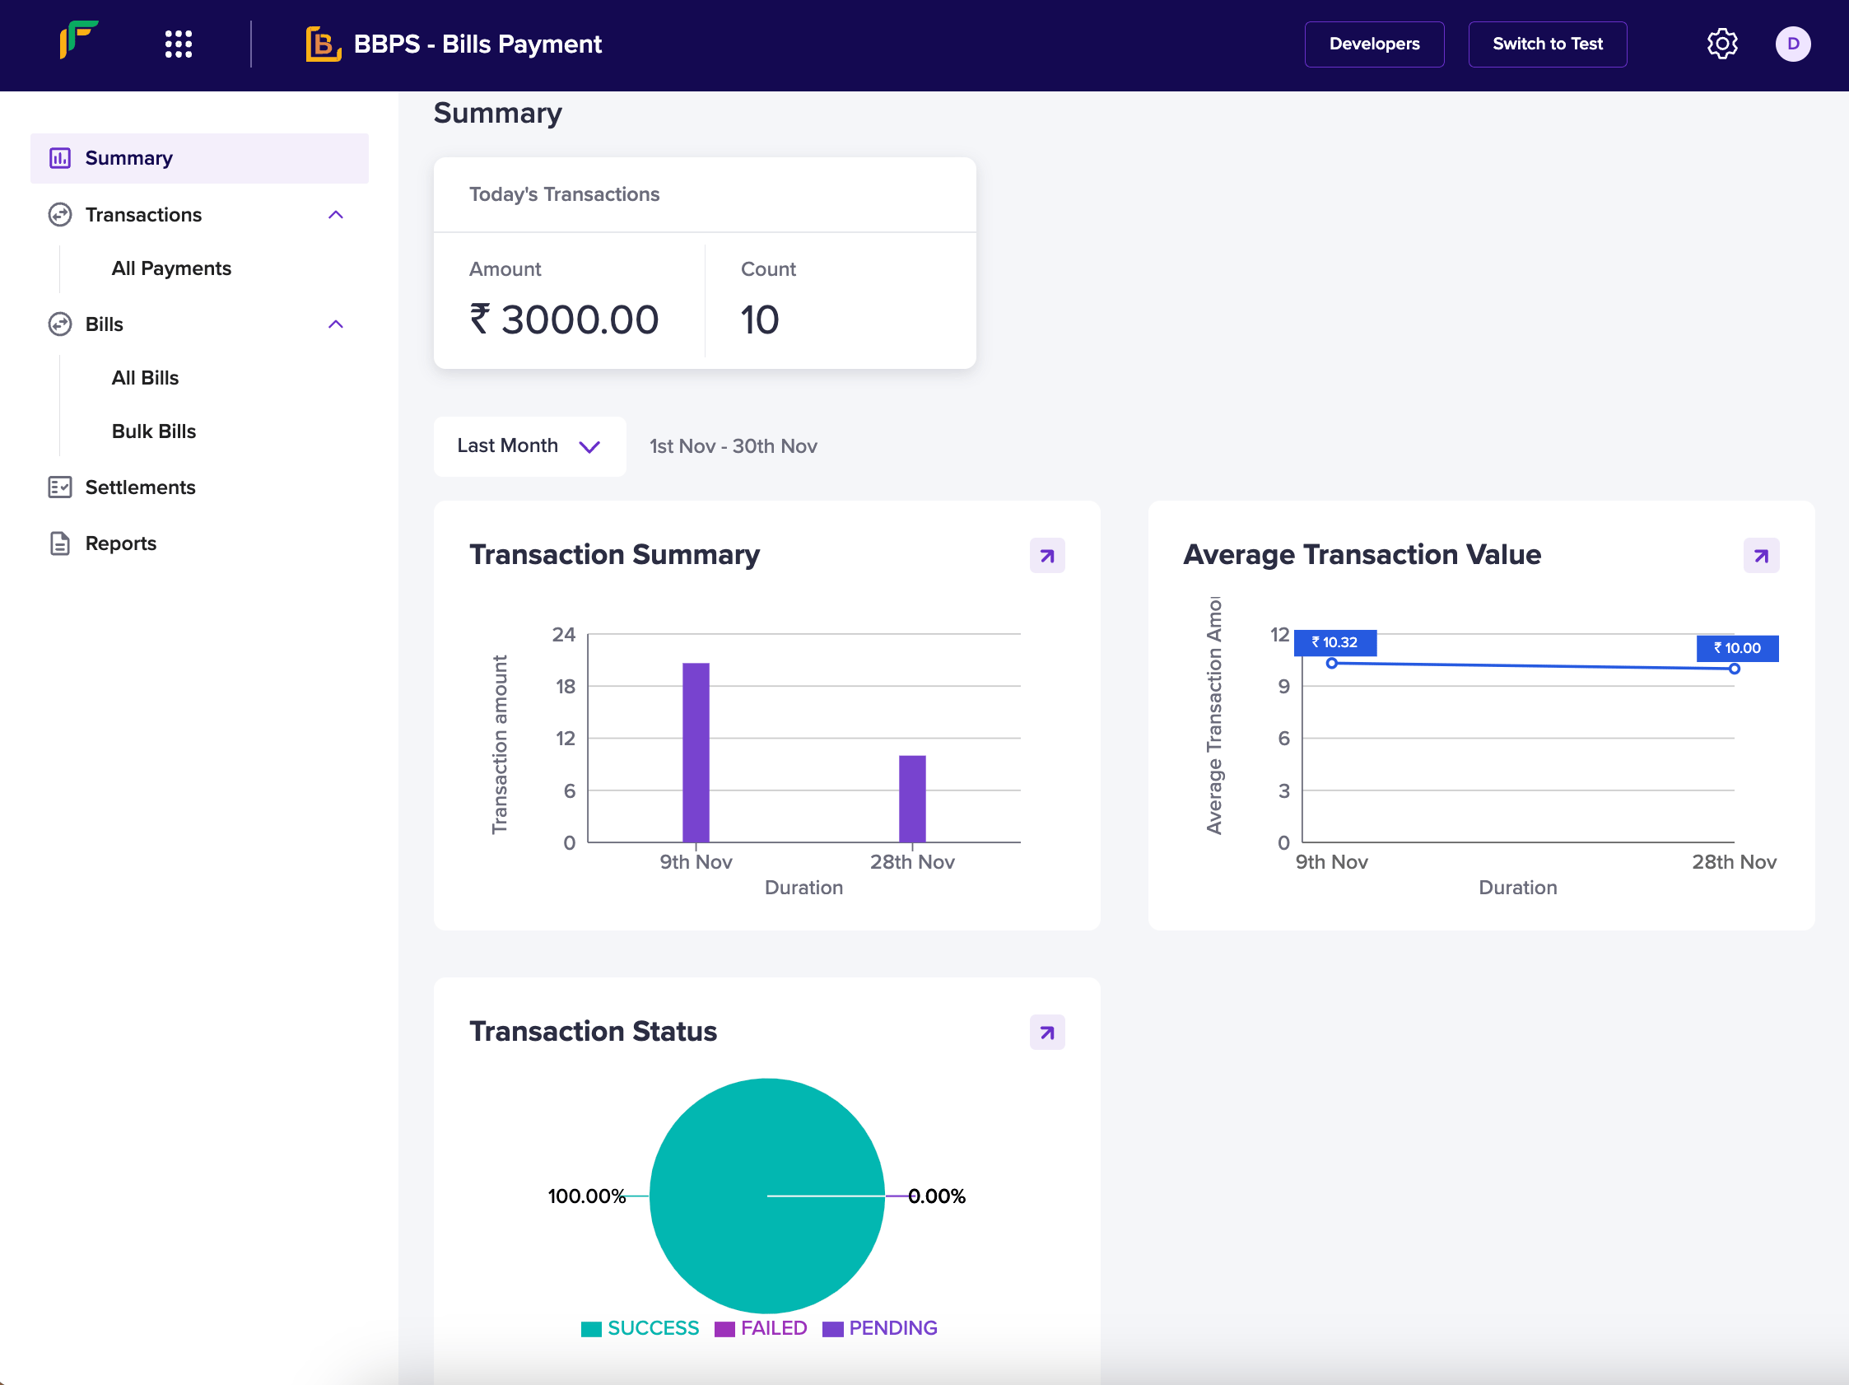1849x1385 pixels.
Task: Click the Summary sidebar chart icon
Action: pos(59,158)
